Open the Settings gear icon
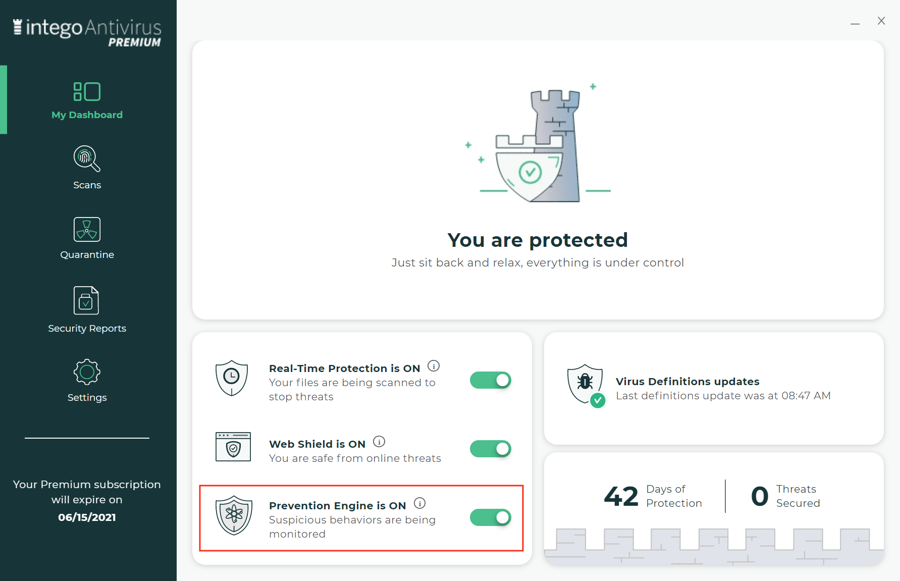The width and height of the screenshot is (900, 581). pos(87,372)
